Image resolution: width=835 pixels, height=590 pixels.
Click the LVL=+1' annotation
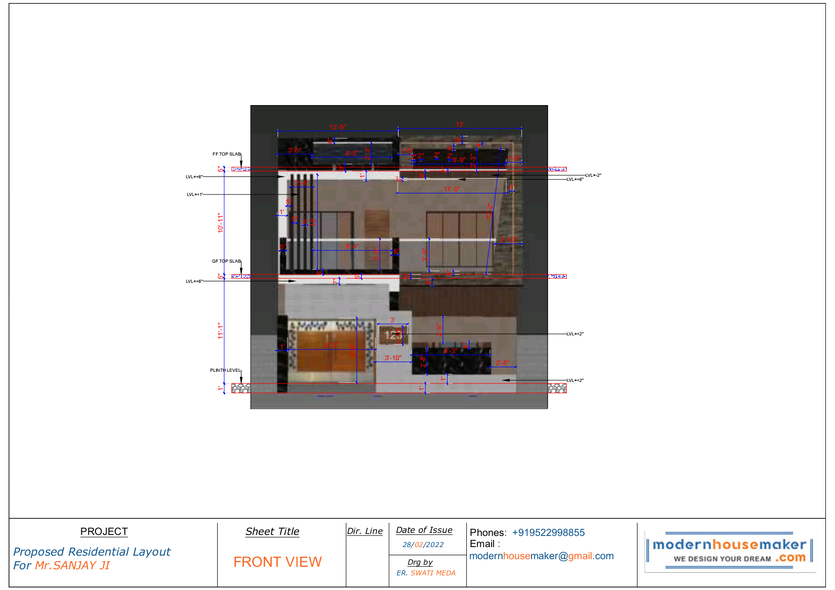pos(195,194)
